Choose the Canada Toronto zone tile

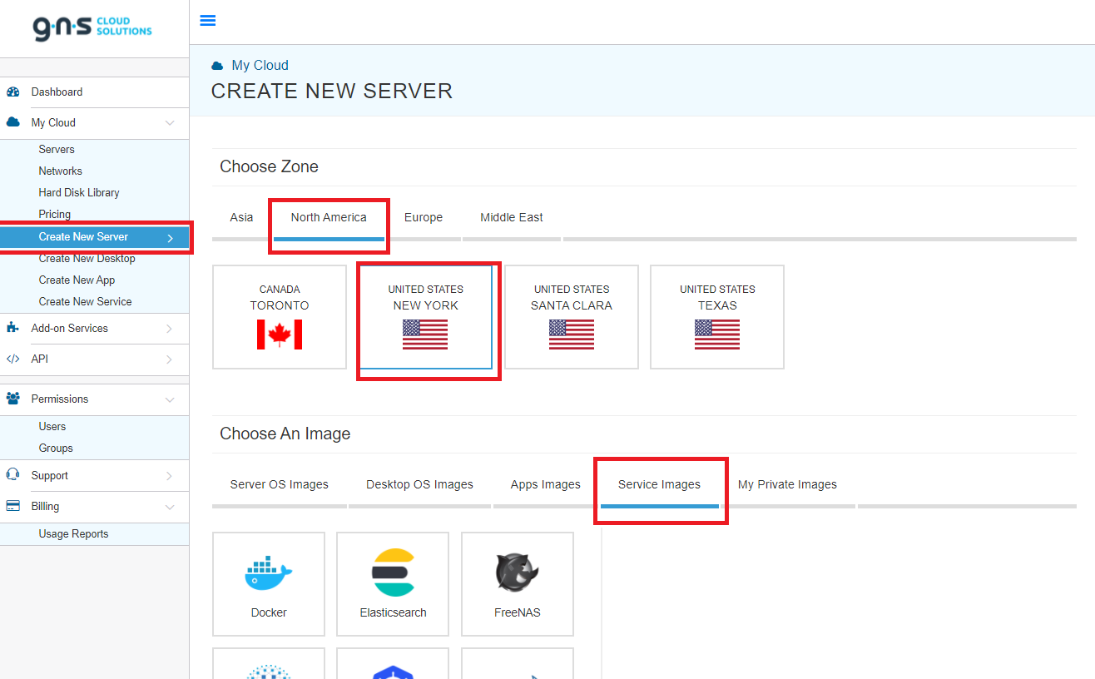pos(280,317)
